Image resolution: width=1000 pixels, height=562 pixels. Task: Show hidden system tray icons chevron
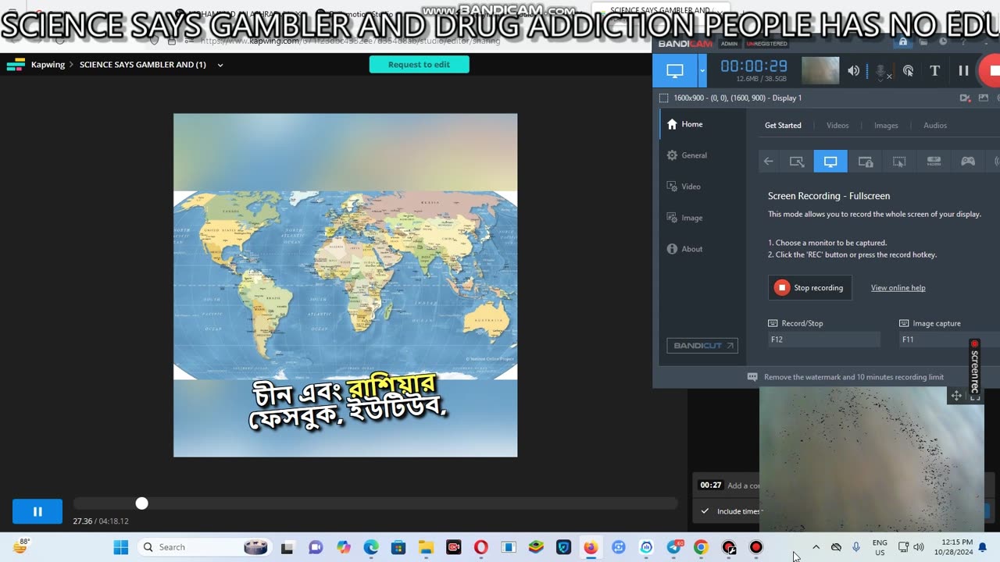click(x=816, y=547)
